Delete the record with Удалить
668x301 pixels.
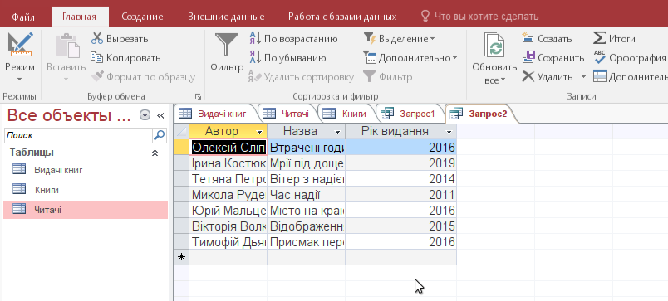pyautogui.click(x=548, y=77)
